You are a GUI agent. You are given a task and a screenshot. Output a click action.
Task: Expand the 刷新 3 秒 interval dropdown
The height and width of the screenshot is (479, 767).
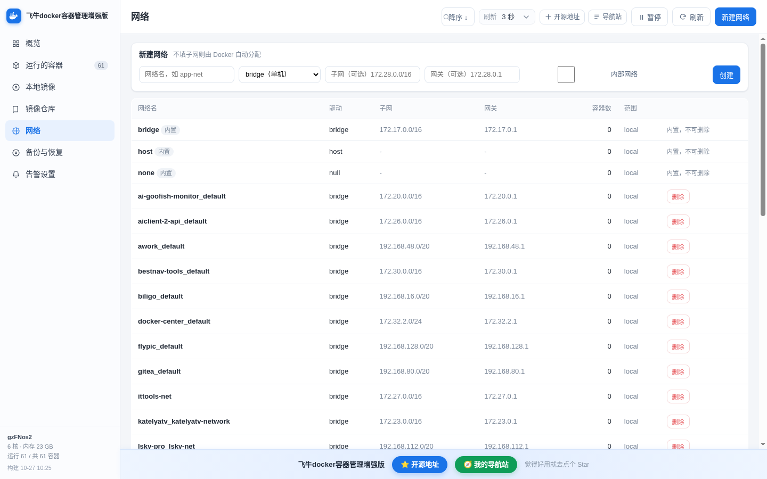tap(507, 17)
